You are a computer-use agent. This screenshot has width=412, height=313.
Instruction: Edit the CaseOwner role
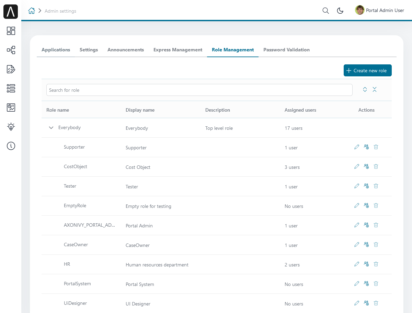[x=357, y=245]
